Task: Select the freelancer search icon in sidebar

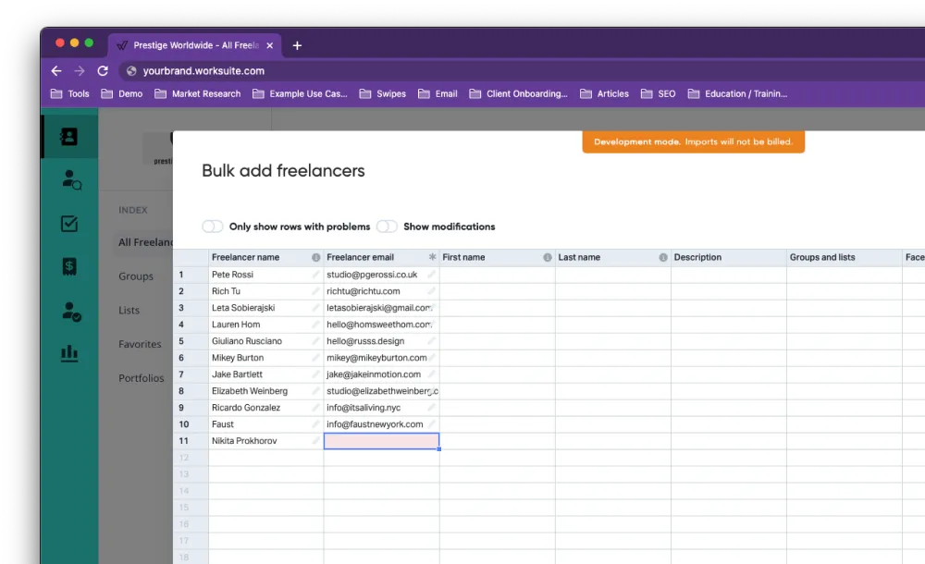Action: click(69, 179)
